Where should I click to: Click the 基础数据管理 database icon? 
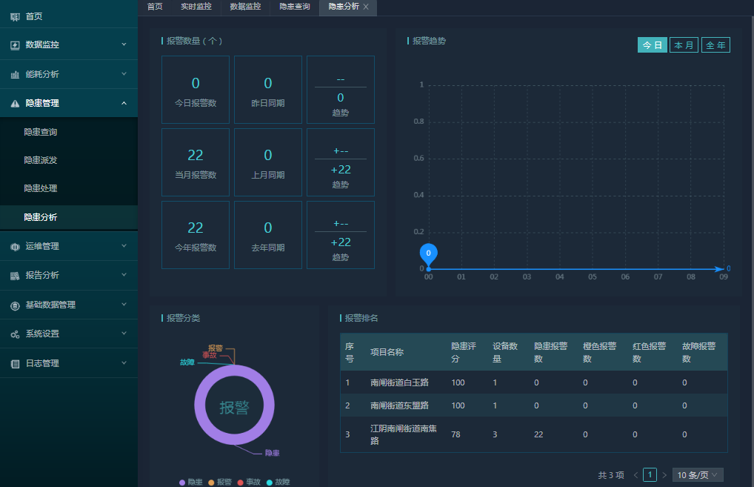point(15,305)
